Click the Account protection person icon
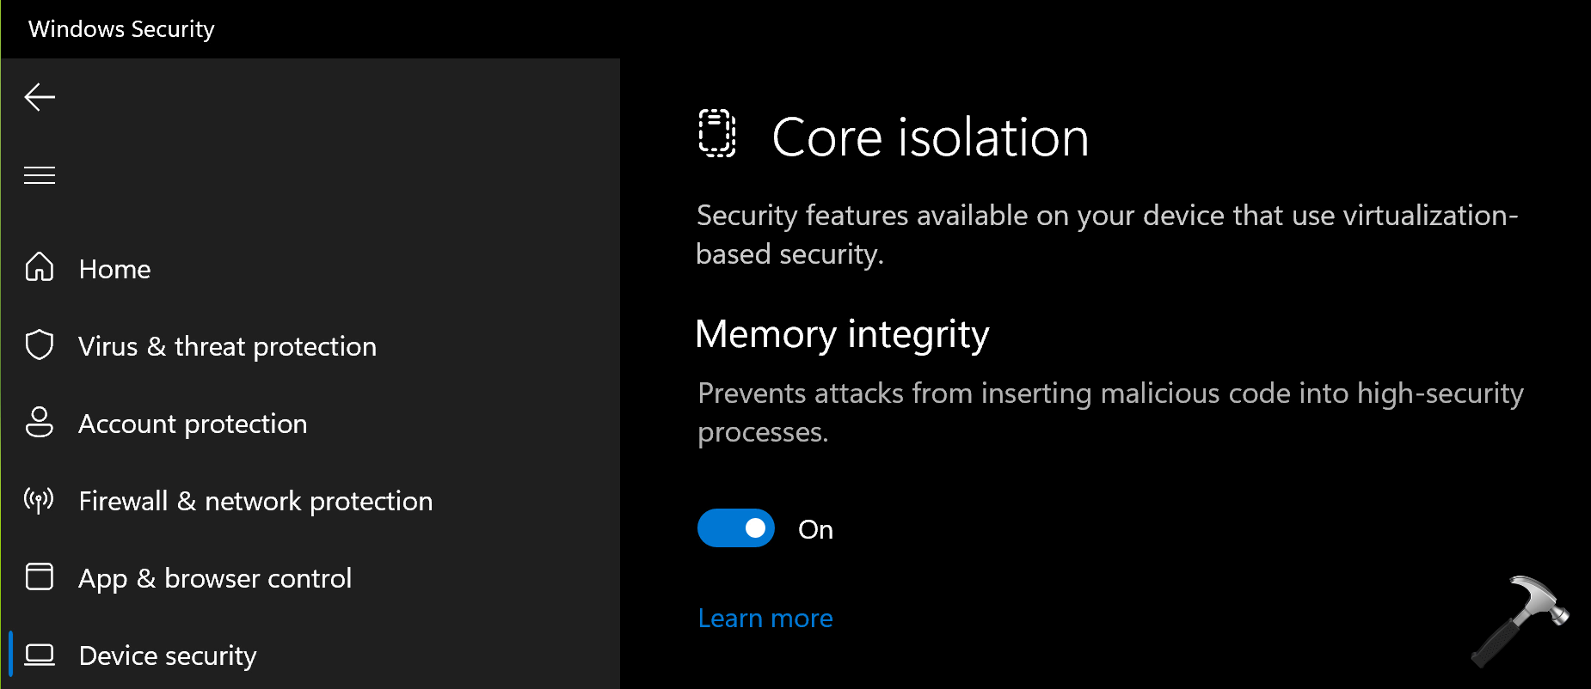The image size is (1591, 689). [x=40, y=423]
